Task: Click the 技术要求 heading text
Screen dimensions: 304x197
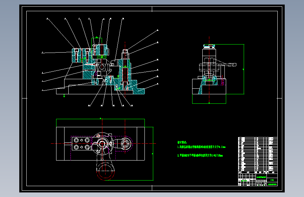Action: coord(182,142)
